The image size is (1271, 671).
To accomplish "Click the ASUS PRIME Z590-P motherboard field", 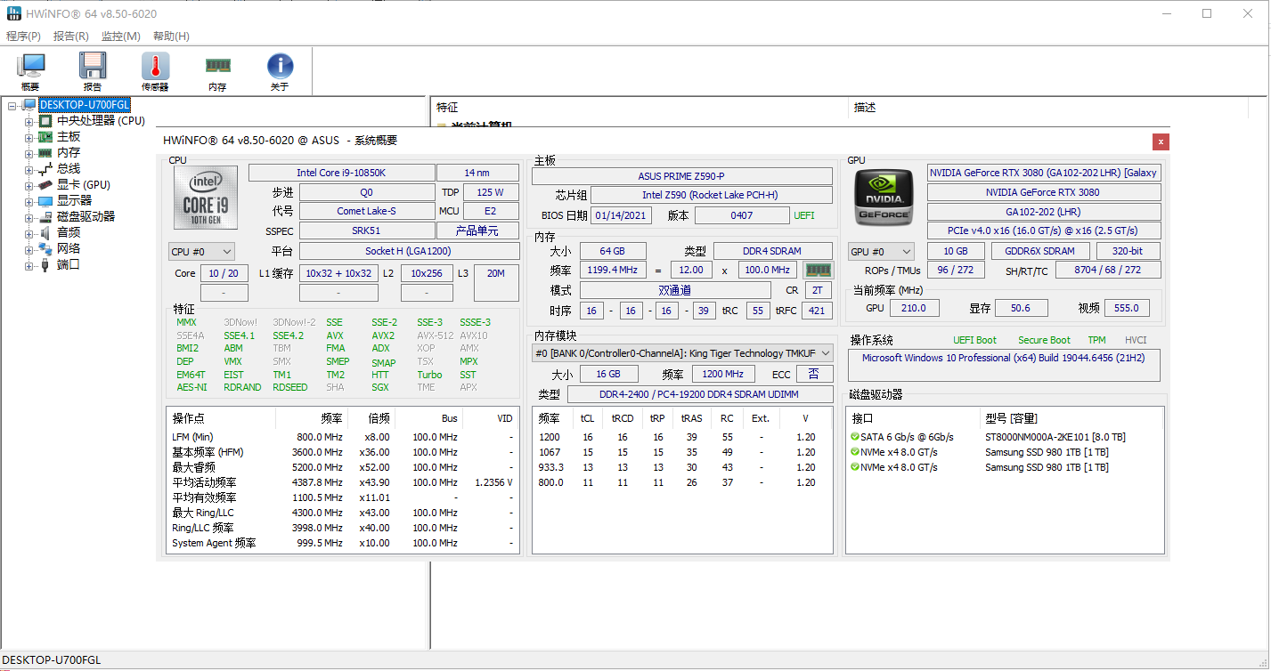I will coord(681,176).
